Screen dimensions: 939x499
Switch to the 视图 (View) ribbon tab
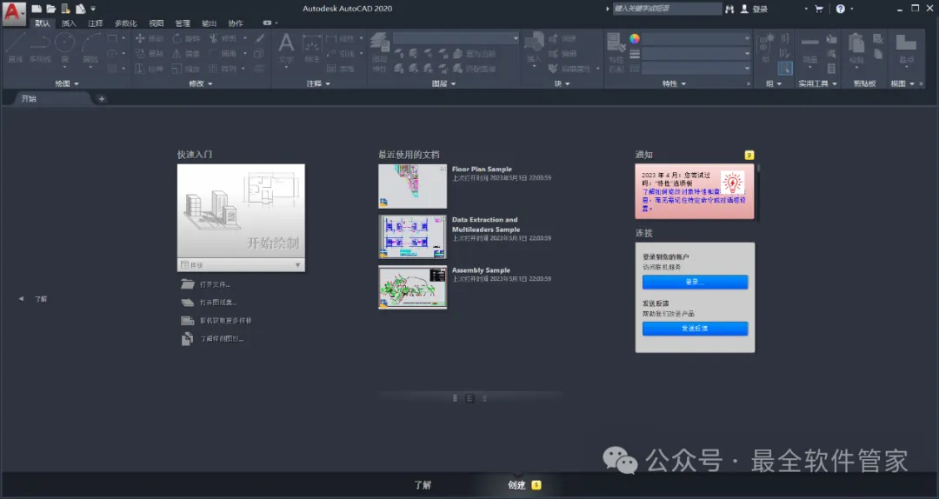pos(156,23)
